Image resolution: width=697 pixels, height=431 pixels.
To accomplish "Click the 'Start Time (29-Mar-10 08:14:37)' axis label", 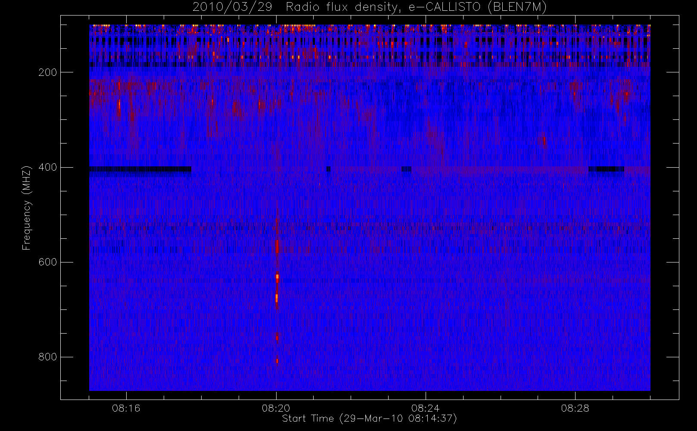I will pyautogui.click(x=369, y=419).
